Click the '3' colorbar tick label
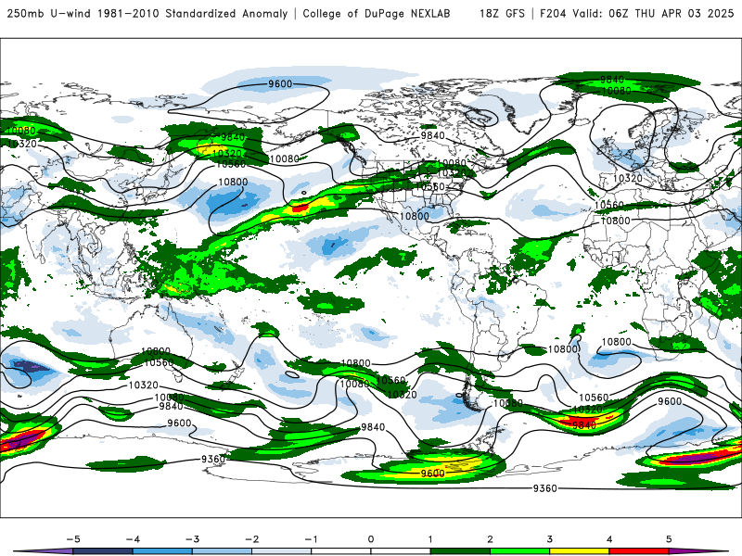742x556 pixels. tap(550, 539)
